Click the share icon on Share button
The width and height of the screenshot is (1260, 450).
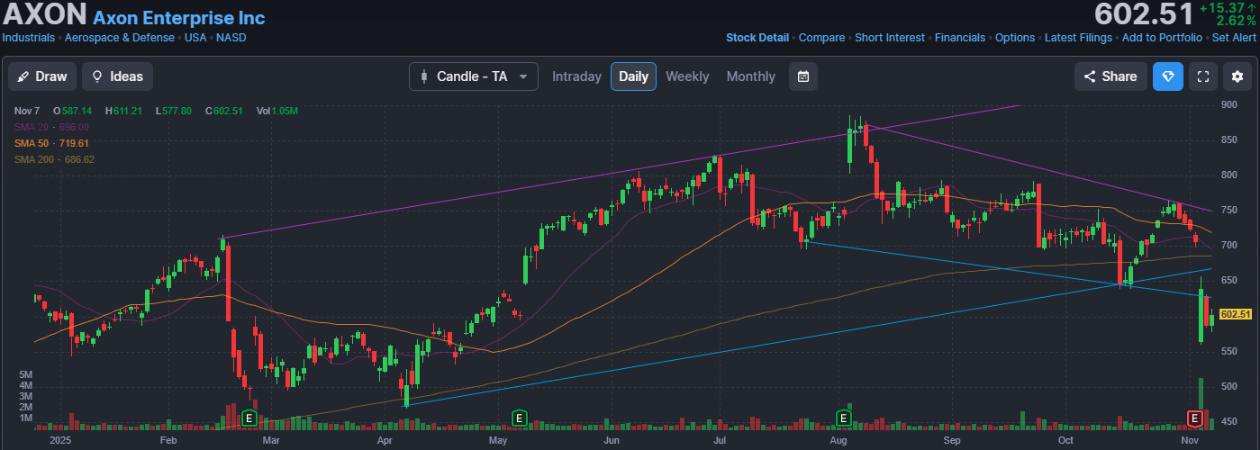point(1090,76)
